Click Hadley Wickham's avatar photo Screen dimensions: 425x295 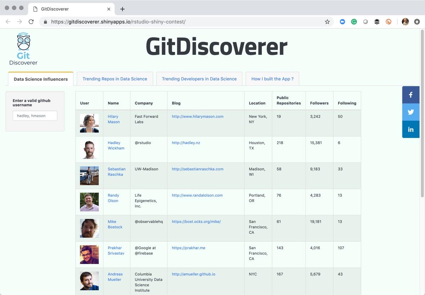coord(89,149)
